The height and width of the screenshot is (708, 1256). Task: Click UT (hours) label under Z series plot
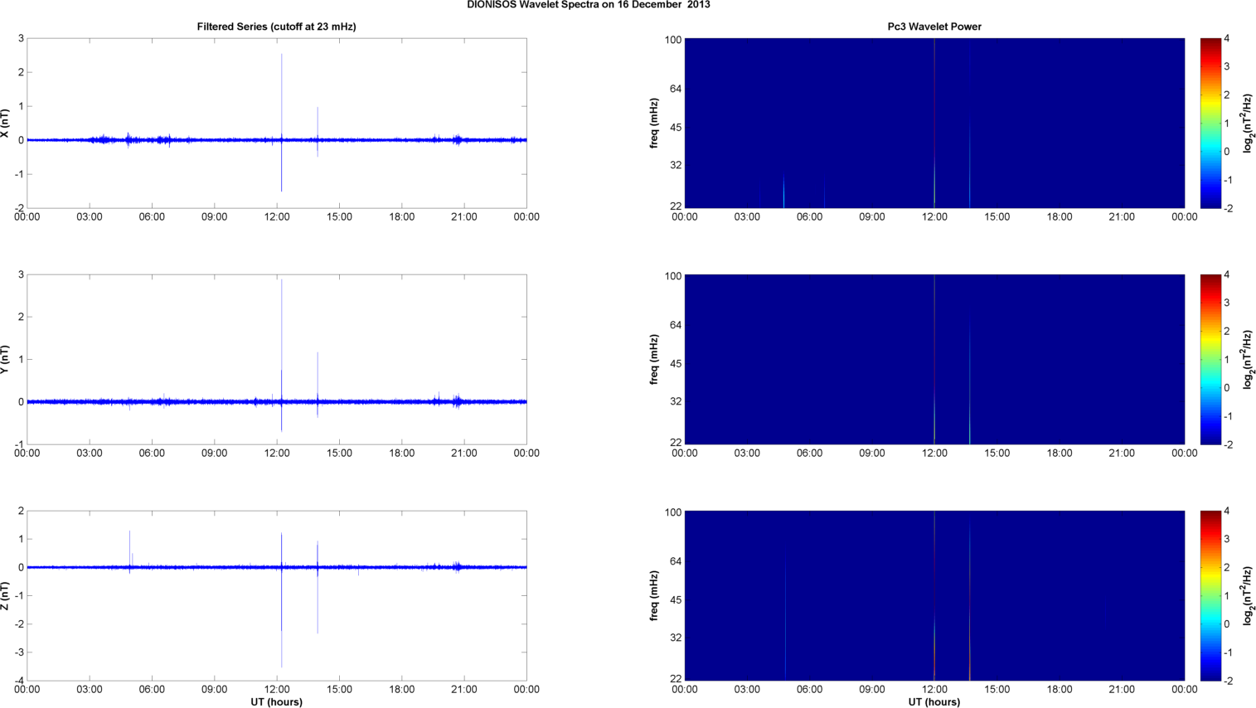276,702
